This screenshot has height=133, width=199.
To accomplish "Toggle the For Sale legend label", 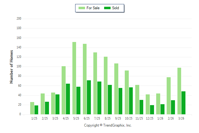I will tap(93, 8).
